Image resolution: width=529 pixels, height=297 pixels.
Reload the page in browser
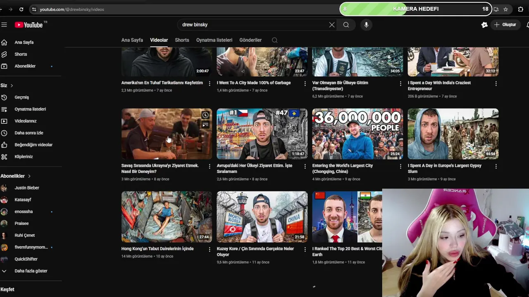(21, 9)
